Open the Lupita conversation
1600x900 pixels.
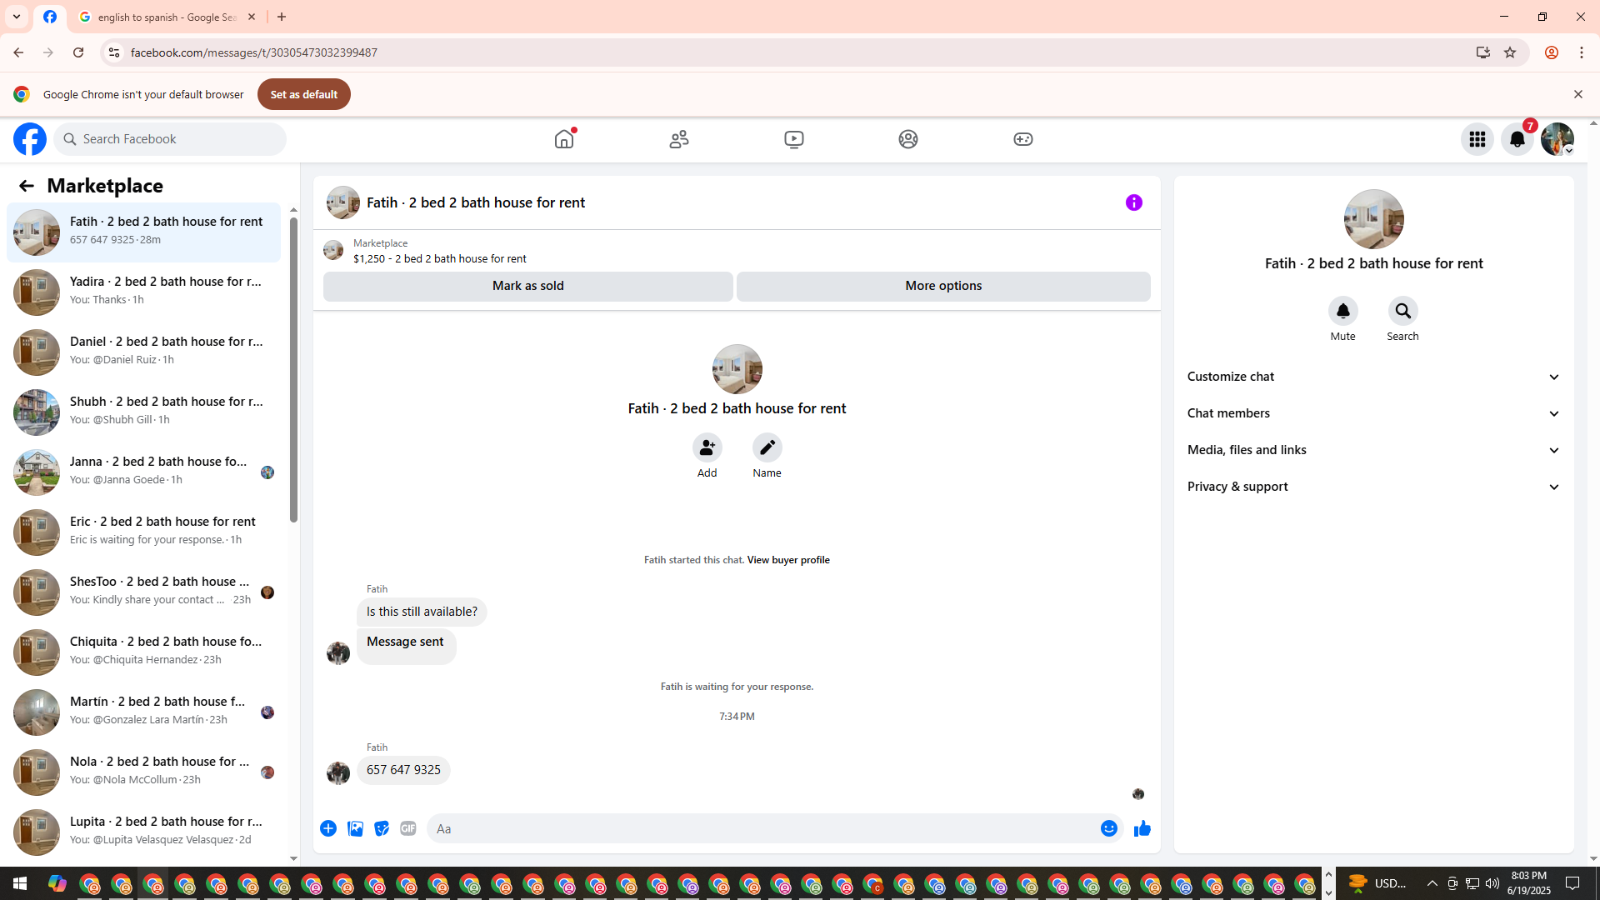coord(144,832)
